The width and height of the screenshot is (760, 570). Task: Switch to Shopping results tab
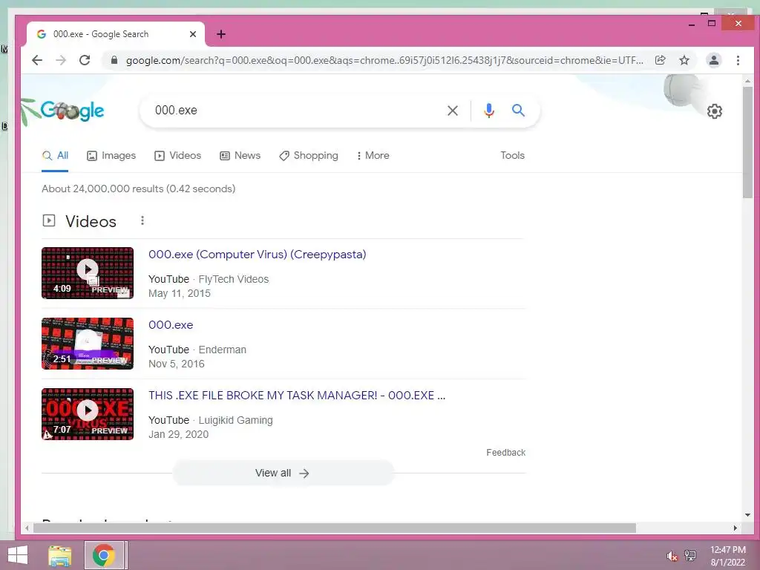pos(309,156)
